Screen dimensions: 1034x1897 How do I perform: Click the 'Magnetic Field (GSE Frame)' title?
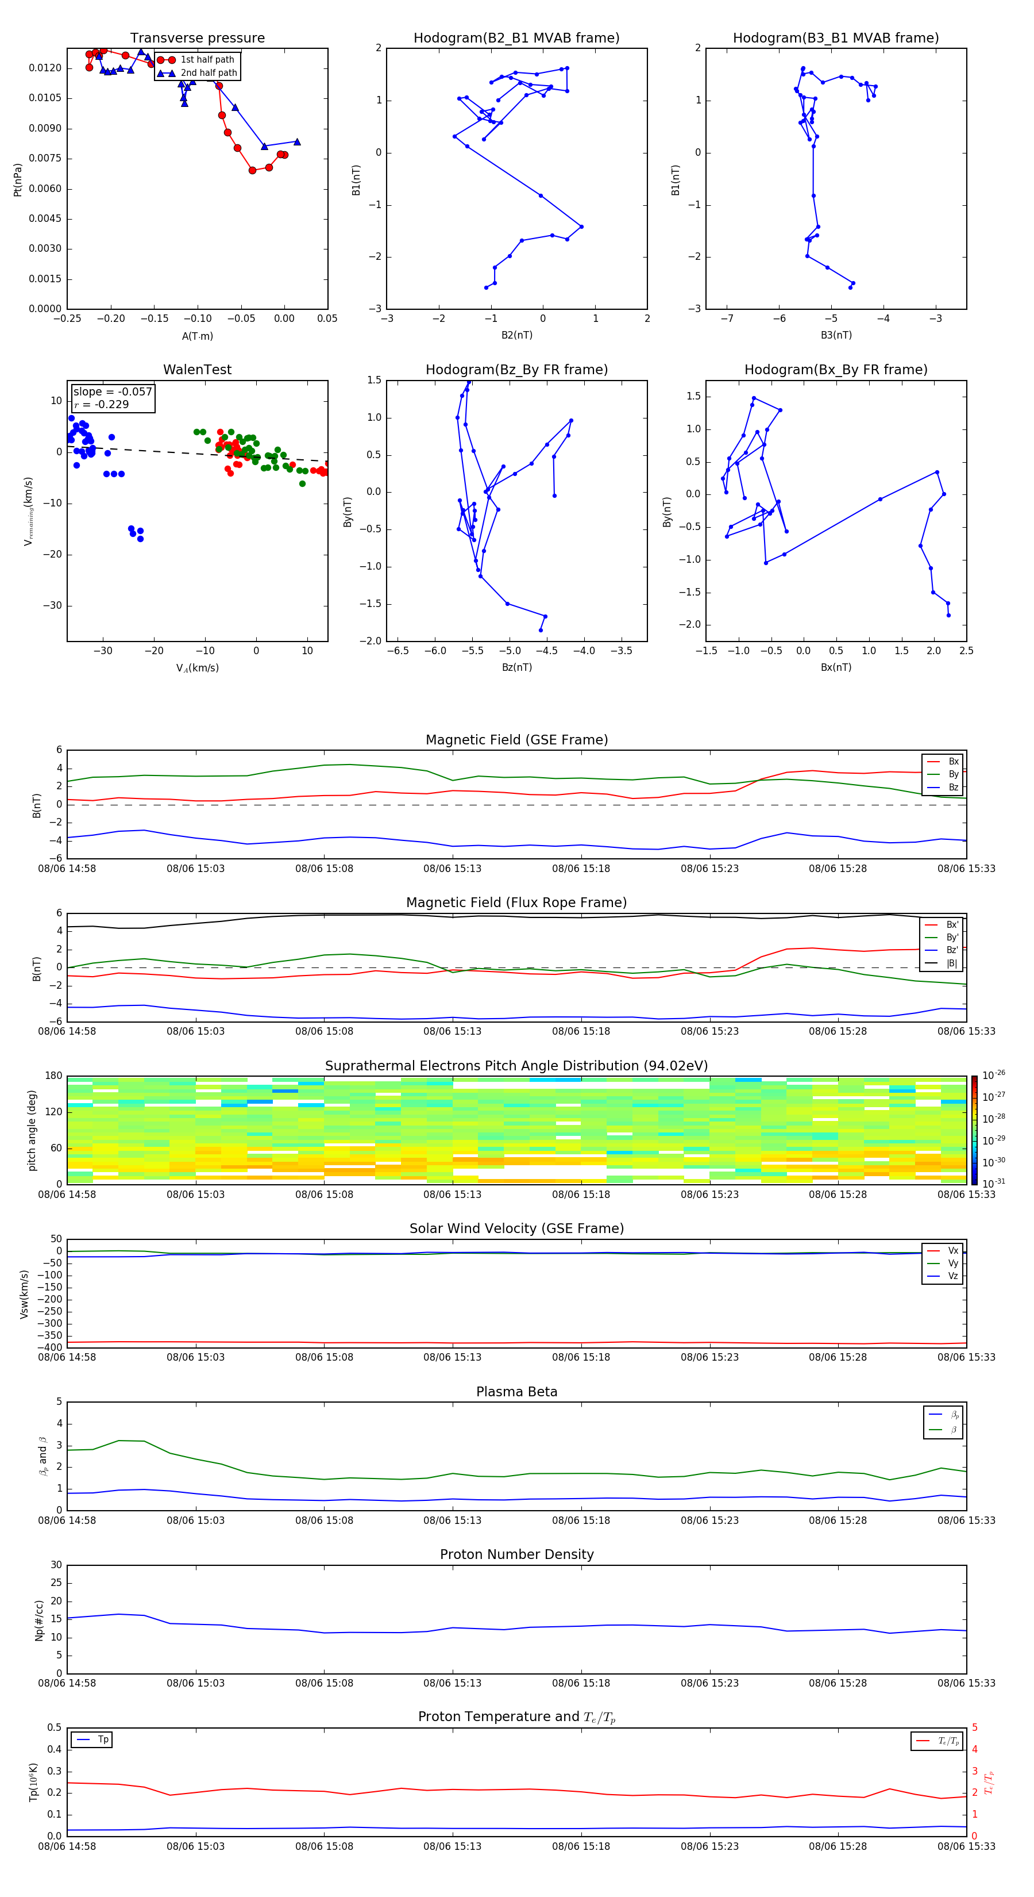tap(516, 740)
